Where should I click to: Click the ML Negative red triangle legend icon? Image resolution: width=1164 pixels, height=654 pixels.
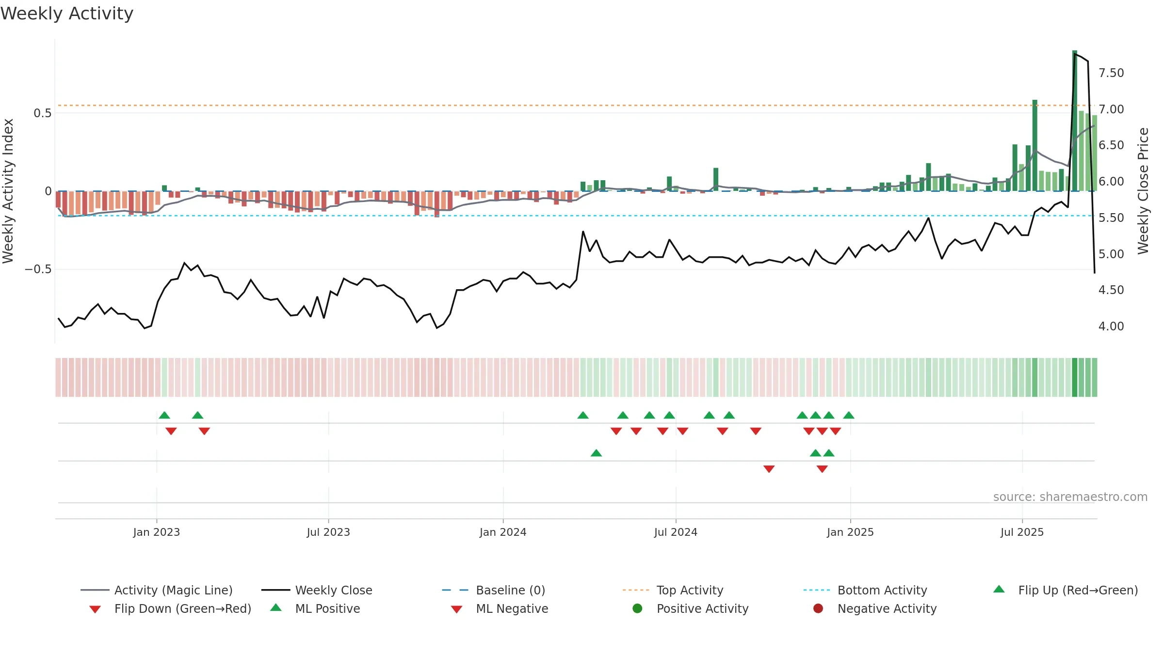pos(456,609)
